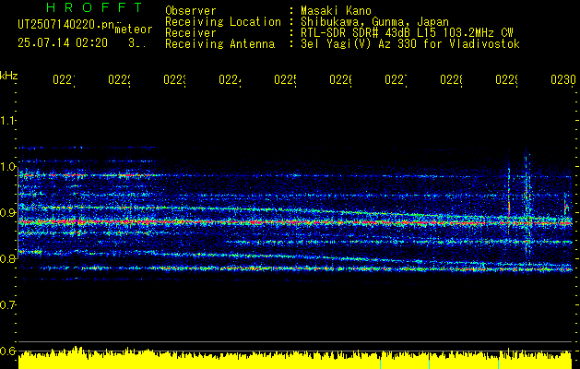The height and width of the screenshot is (369, 580).
Task: Click the RTL-SDR SDR# 43dB receiver details
Action: click(x=407, y=32)
